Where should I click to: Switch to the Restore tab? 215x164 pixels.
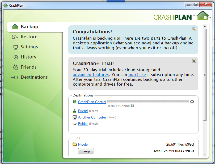tap(29, 37)
